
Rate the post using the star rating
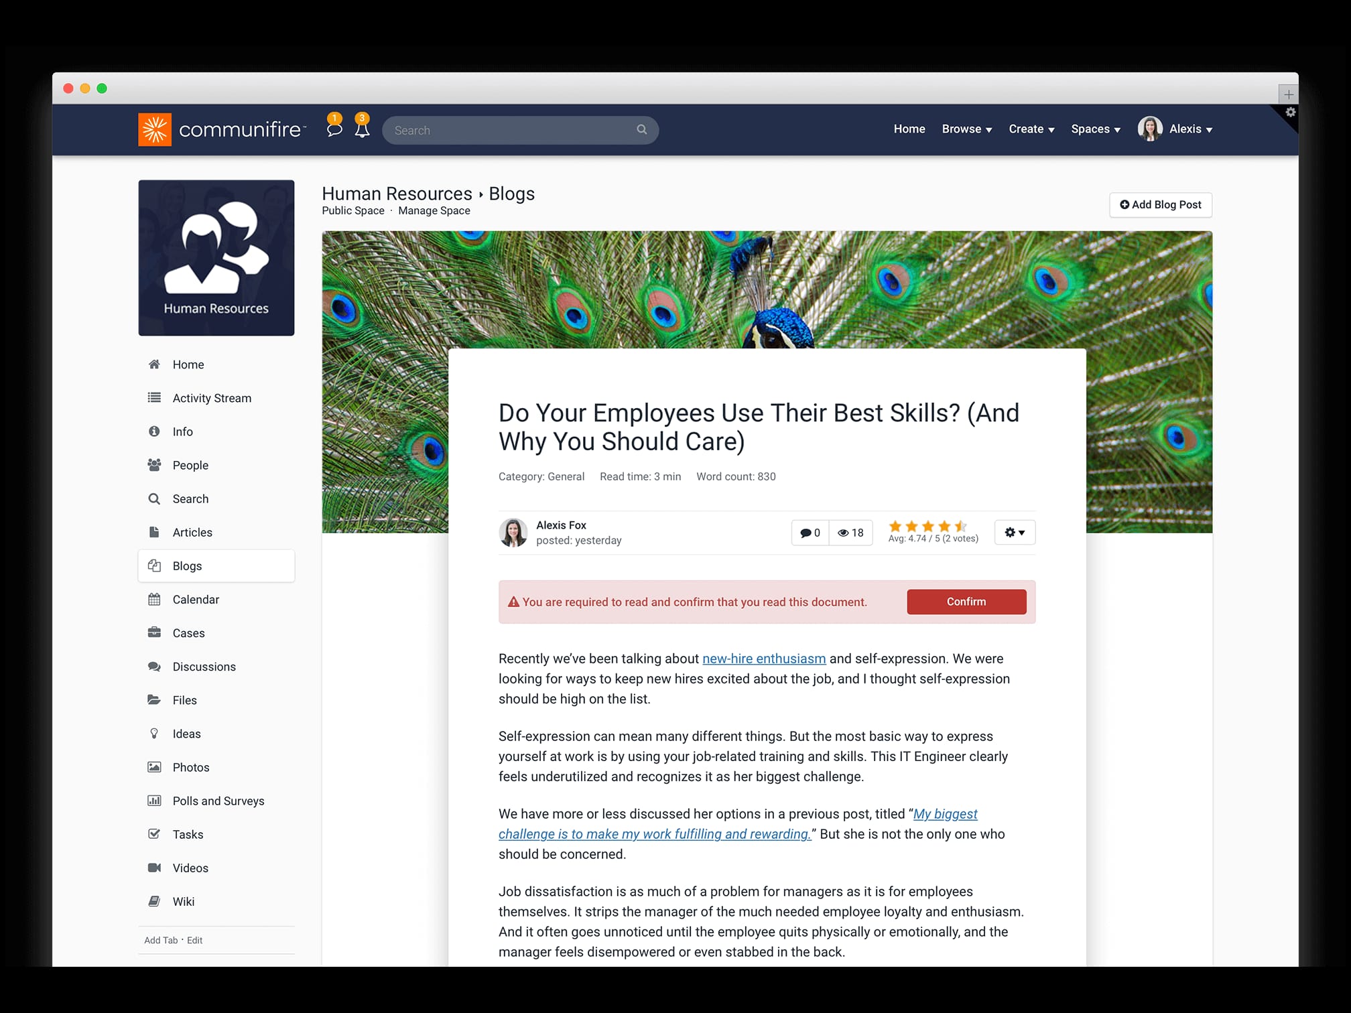pos(927,526)
